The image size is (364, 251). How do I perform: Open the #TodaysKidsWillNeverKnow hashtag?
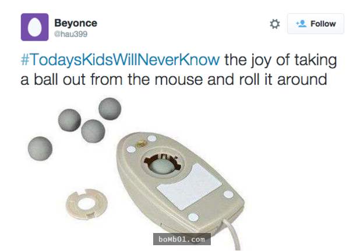click(x=120, y=60)
